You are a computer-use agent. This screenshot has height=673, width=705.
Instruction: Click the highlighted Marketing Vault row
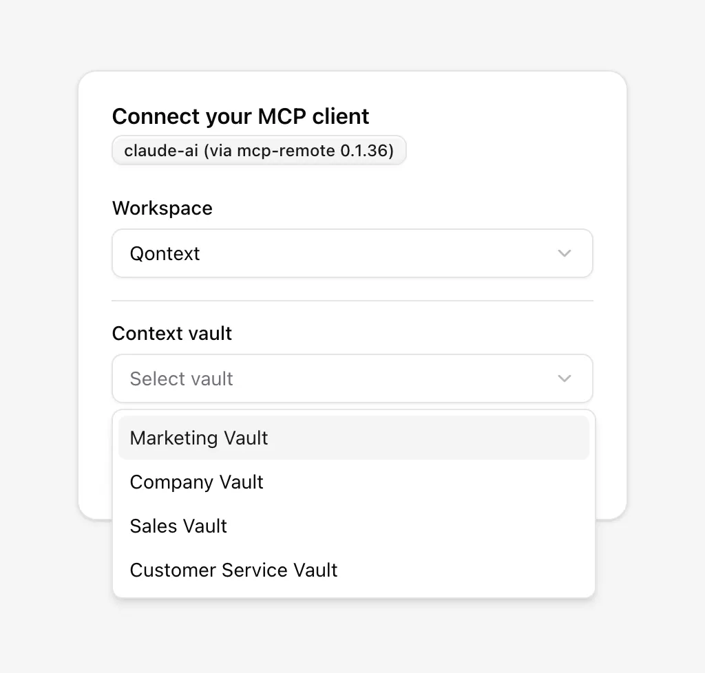pyautogui.click(x=352, y=438)
